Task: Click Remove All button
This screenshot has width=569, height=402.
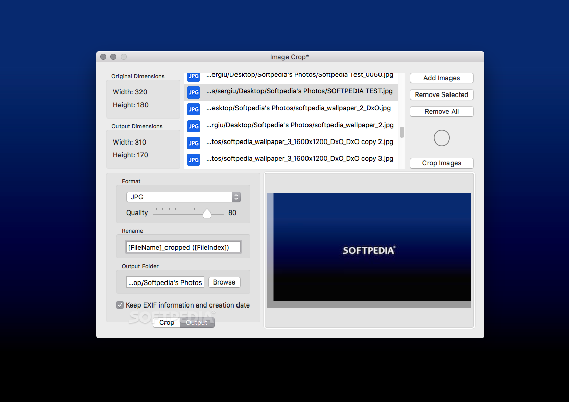Action: tap(442, 112)
